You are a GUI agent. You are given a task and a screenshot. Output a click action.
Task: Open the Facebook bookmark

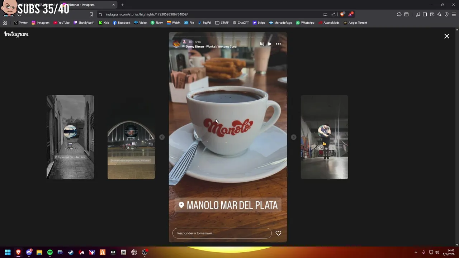[x=122, y=23]
